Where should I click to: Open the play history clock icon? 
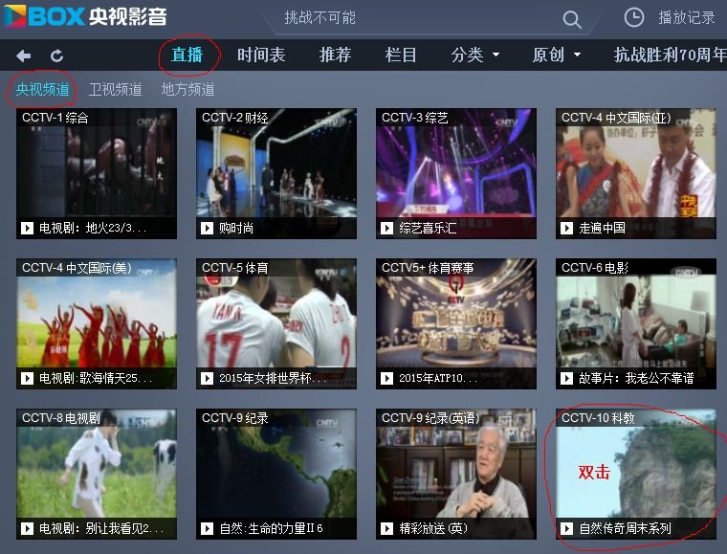click(x=634, y=17)
